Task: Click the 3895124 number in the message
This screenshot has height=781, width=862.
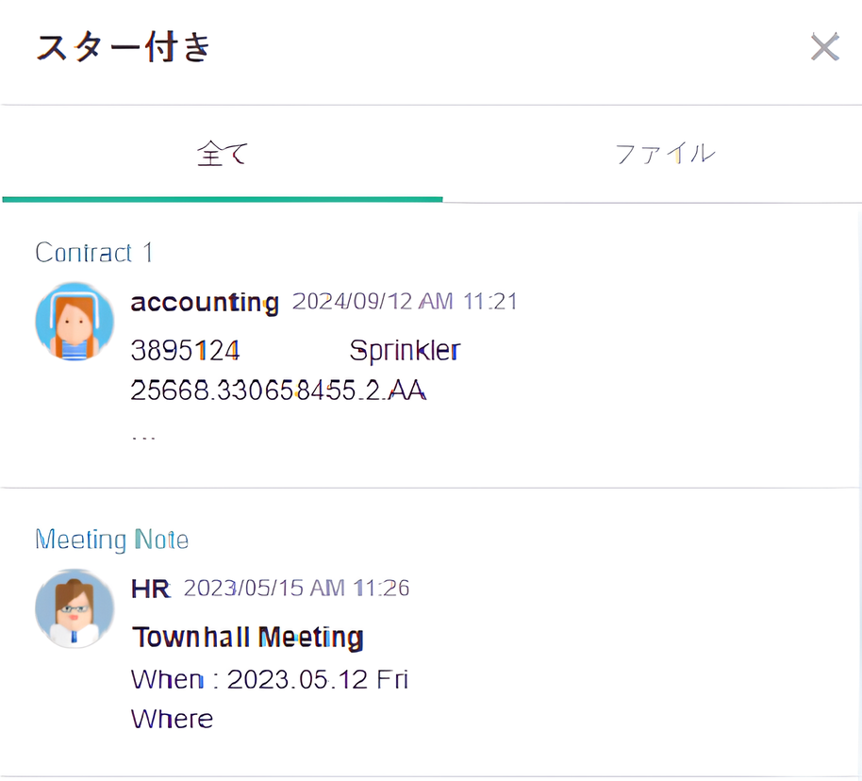Action: 185,351
